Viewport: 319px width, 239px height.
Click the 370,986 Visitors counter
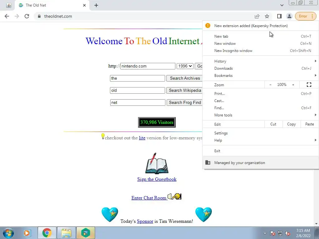(x=157, y=122)
